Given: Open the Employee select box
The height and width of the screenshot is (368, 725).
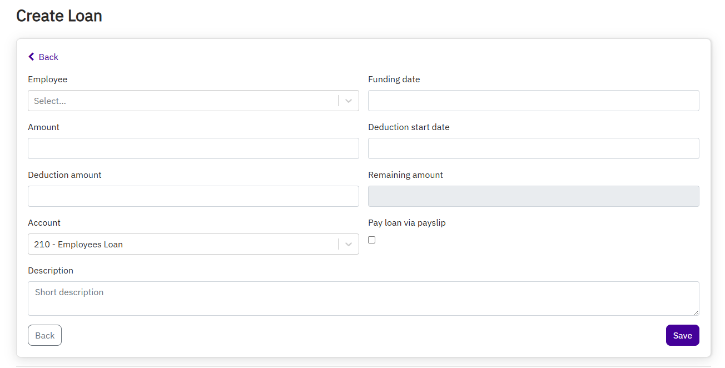Looking at the screenshot, I should (182, 101).
